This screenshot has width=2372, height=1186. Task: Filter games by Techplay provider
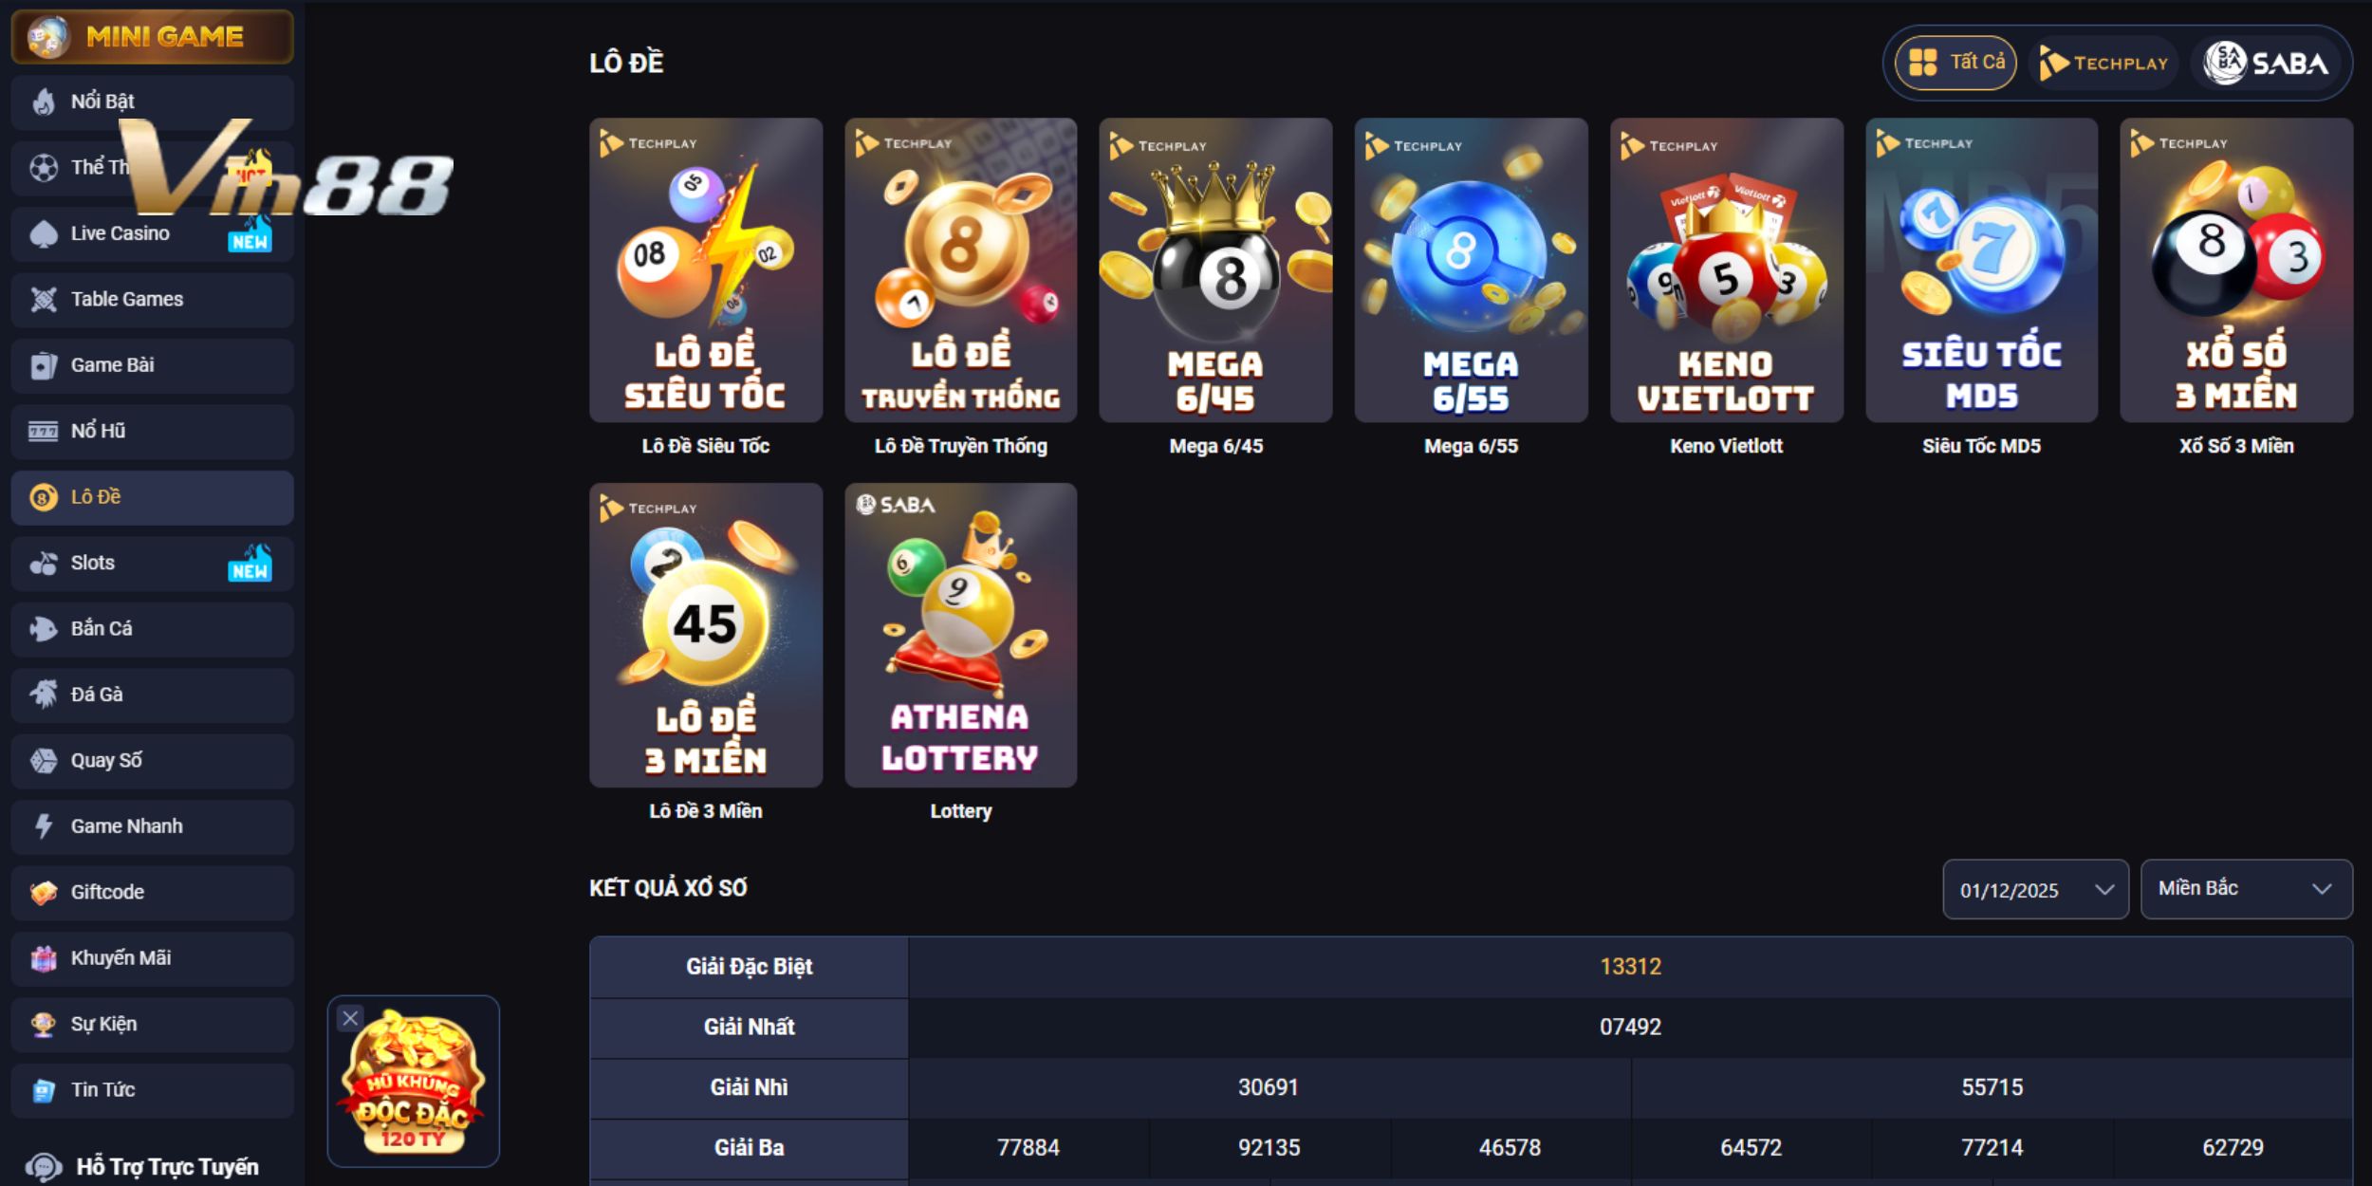point(2103,63)
